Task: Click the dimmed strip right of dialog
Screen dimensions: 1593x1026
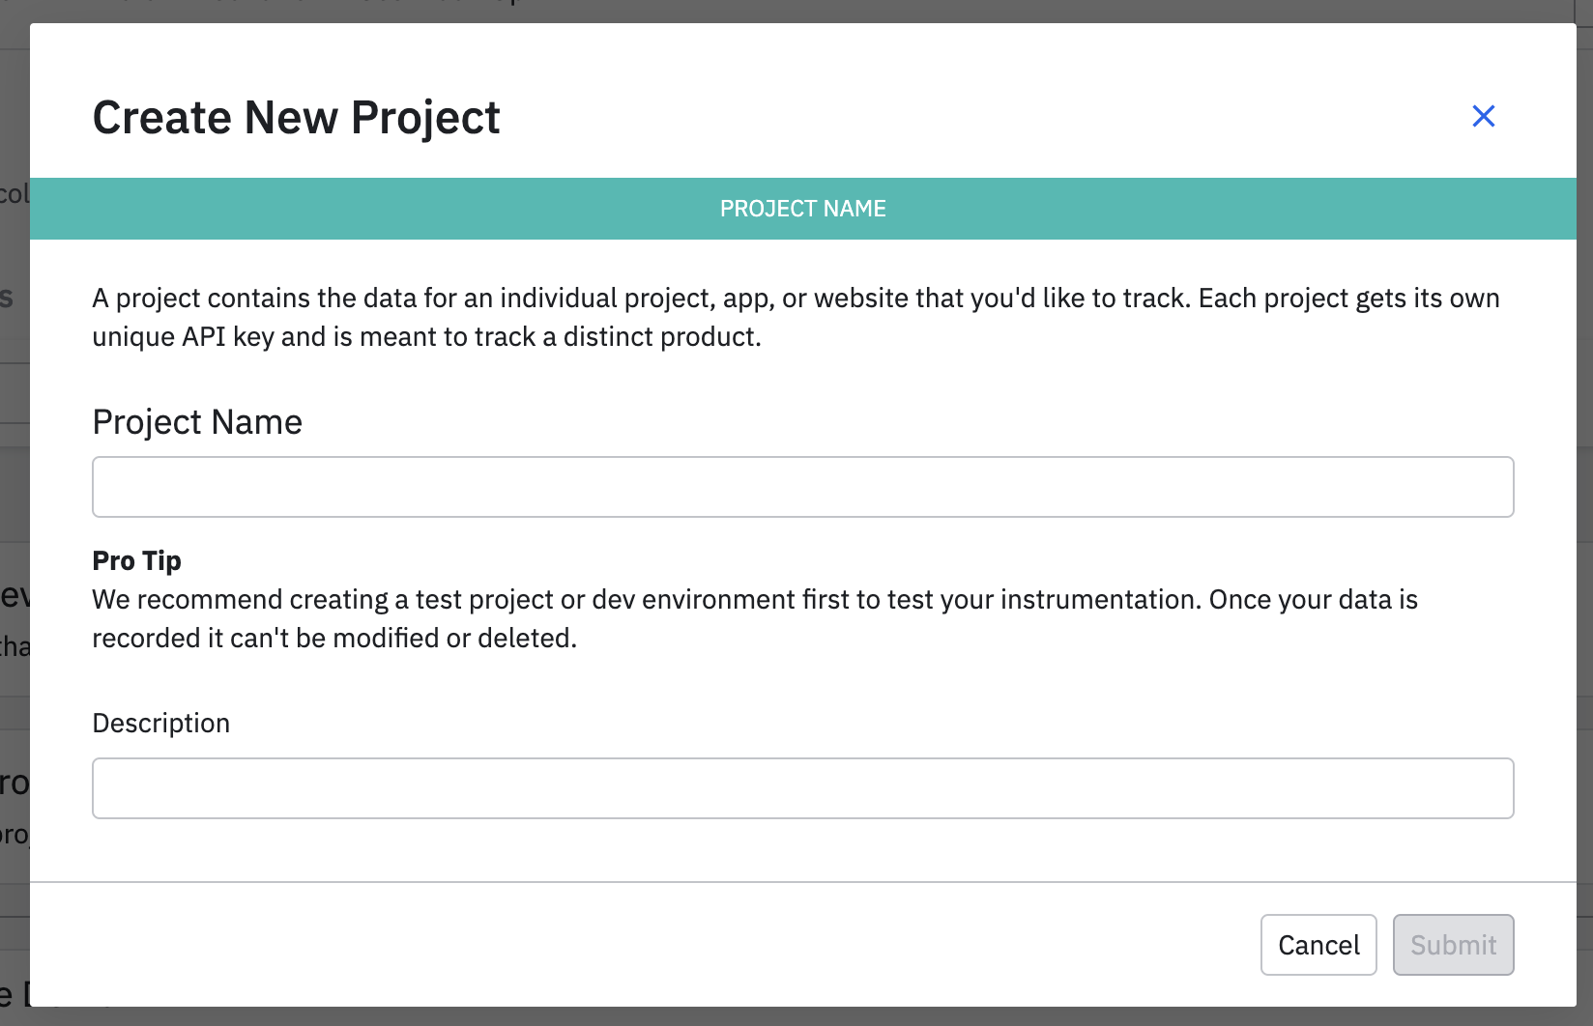Action: coord(1584,483)
